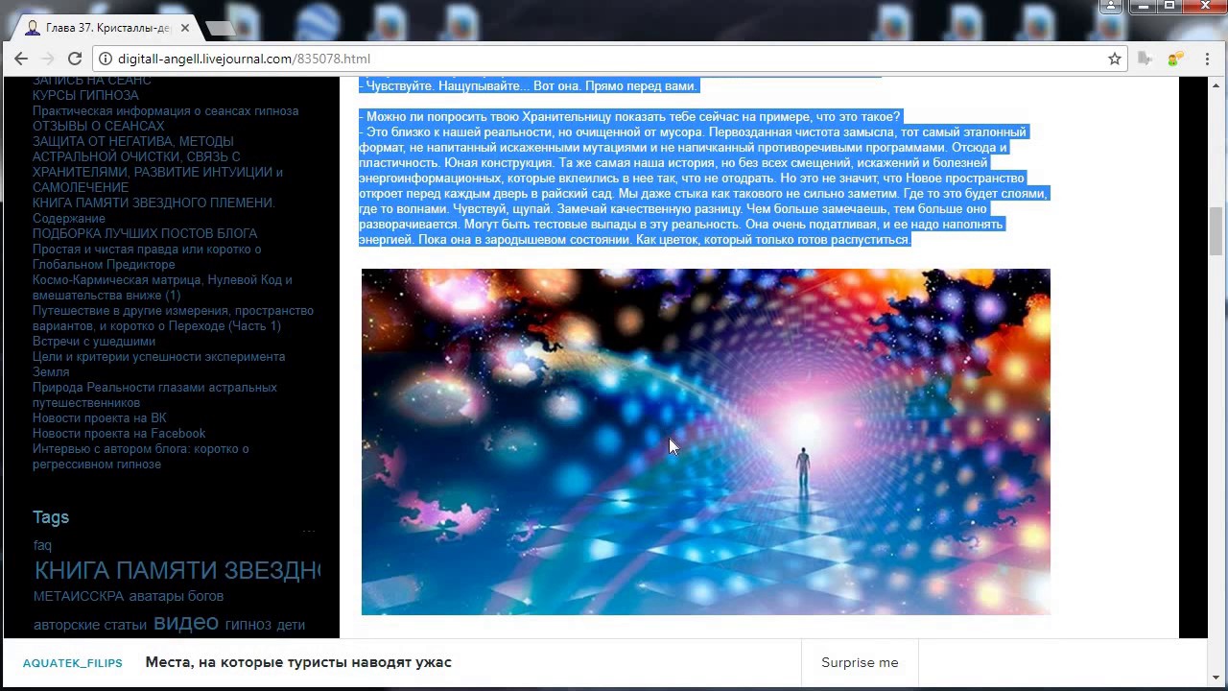Open 'Места, на которые туристы наводят ужас' headline

point(298,662)
